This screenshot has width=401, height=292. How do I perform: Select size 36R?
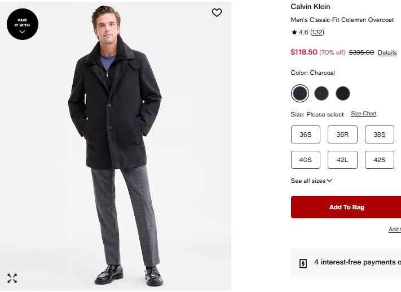pos(342,134)
